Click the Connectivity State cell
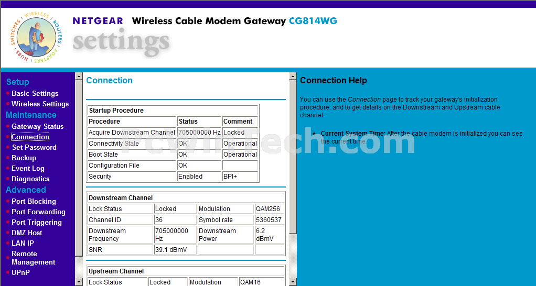This screenshot has height=286, width=536. click(x=132, y=144)
